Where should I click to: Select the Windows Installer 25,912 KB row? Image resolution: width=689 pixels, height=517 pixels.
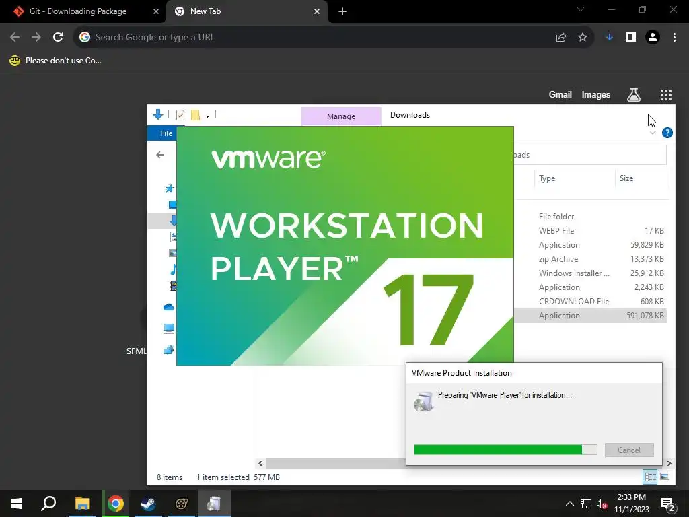(x=590, y=273)
